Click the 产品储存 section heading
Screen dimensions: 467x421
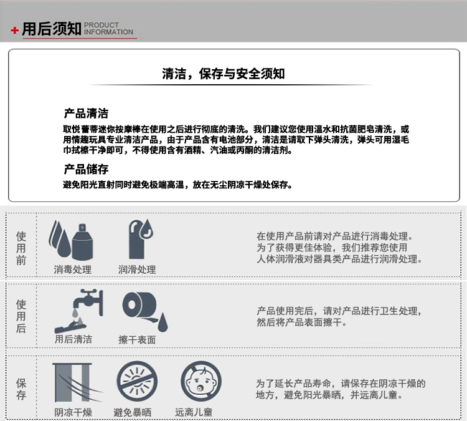pos(86,169)
